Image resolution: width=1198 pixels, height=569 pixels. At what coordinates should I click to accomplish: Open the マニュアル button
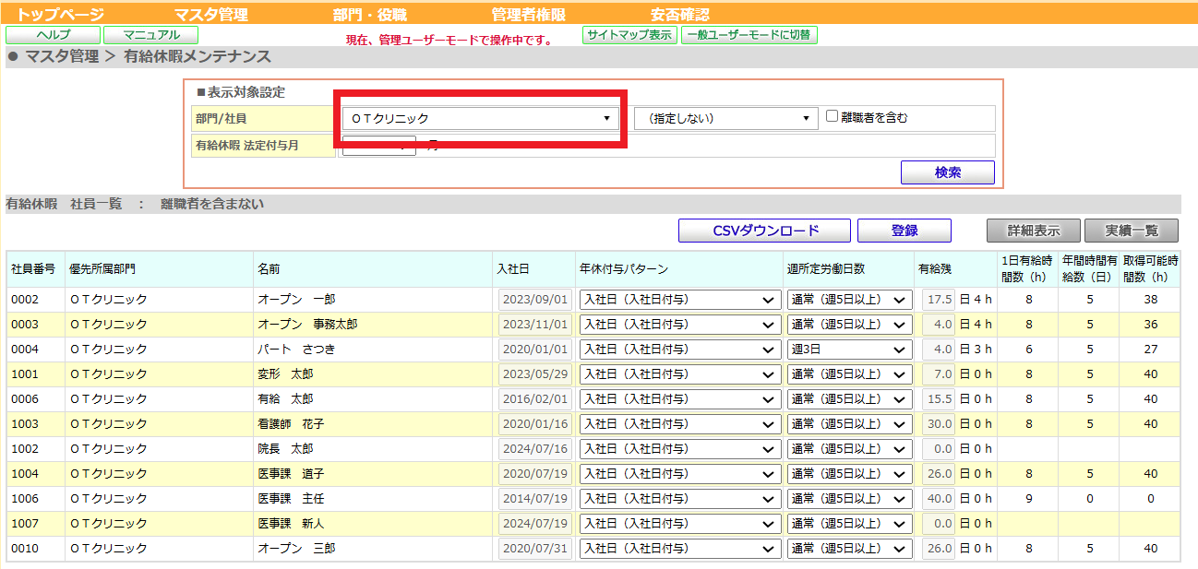pyautogui.click(x=151, y=35)
